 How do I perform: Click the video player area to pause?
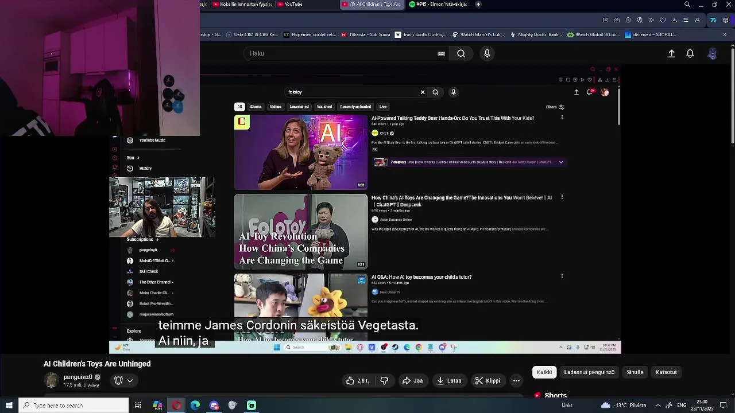[x=365, y=210]
